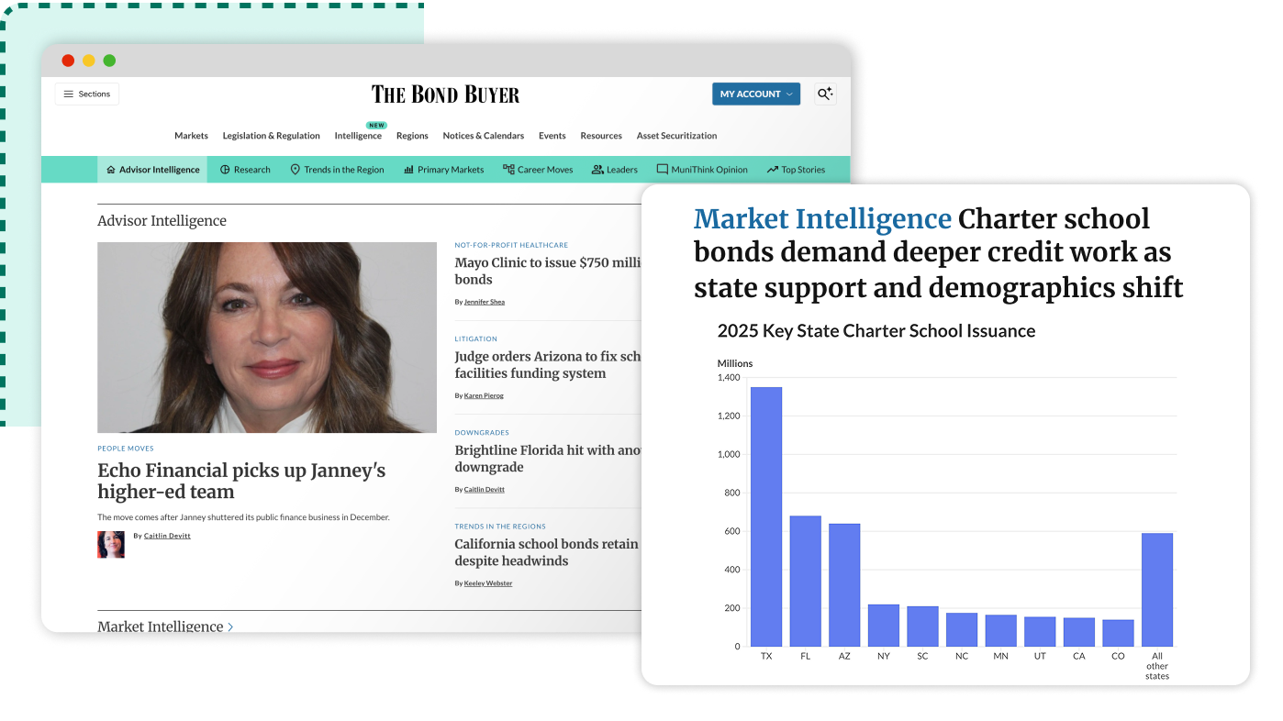
Task: Open the Sections hamburger menu
Action: pyautogui.click(x=87, y=94)
